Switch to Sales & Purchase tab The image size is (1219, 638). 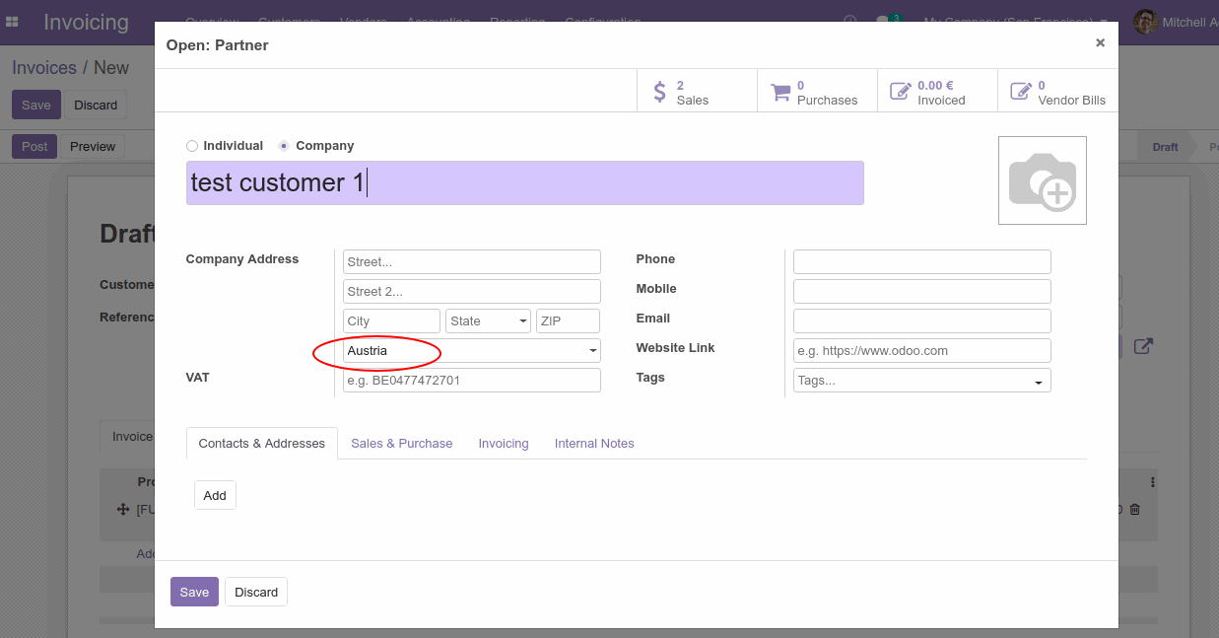tap(402, 444)
